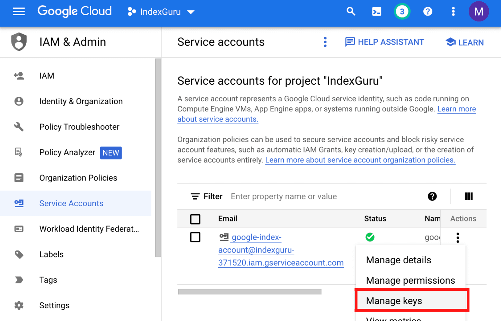This screenshot has height=321, width=501.
Task: Click the Filter icon
Action: pyautogui.click(x=195, y=196)
